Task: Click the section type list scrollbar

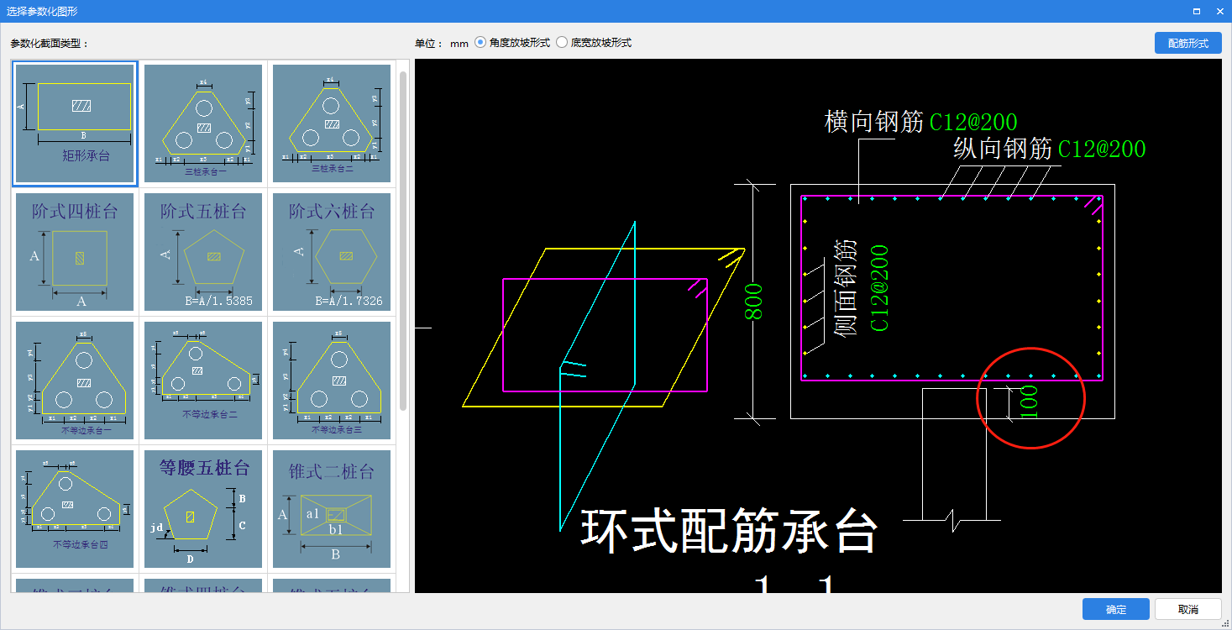Action: point(403,239)
